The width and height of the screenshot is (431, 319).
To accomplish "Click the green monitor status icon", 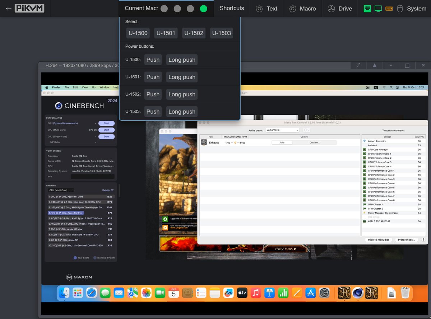I will [x=378, y=8].
